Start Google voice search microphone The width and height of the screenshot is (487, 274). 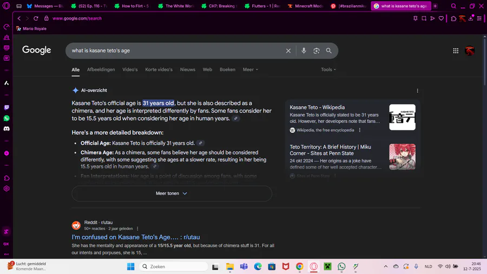(304, 50)
